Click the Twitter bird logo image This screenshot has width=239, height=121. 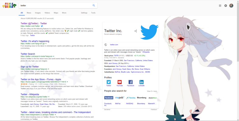click(x=149, y=32)
